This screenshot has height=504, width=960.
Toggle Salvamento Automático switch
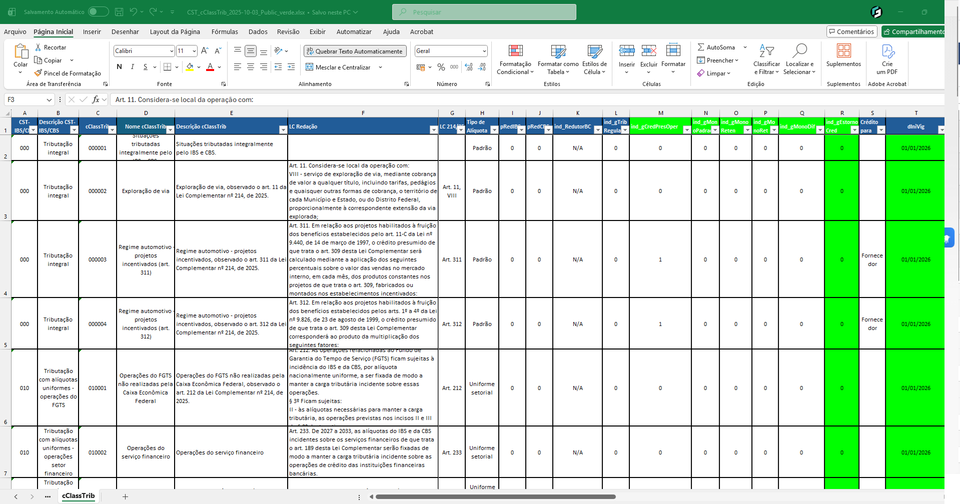[98, 12]
